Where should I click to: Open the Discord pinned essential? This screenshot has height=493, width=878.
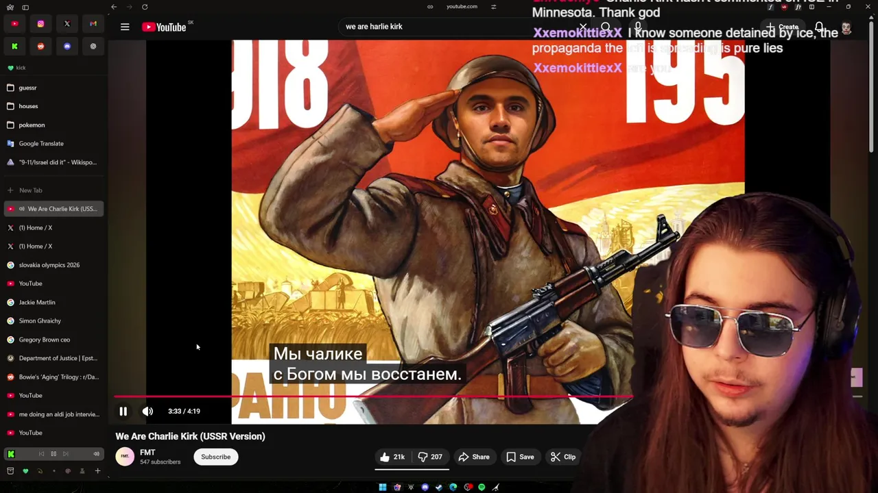(67, 46)
